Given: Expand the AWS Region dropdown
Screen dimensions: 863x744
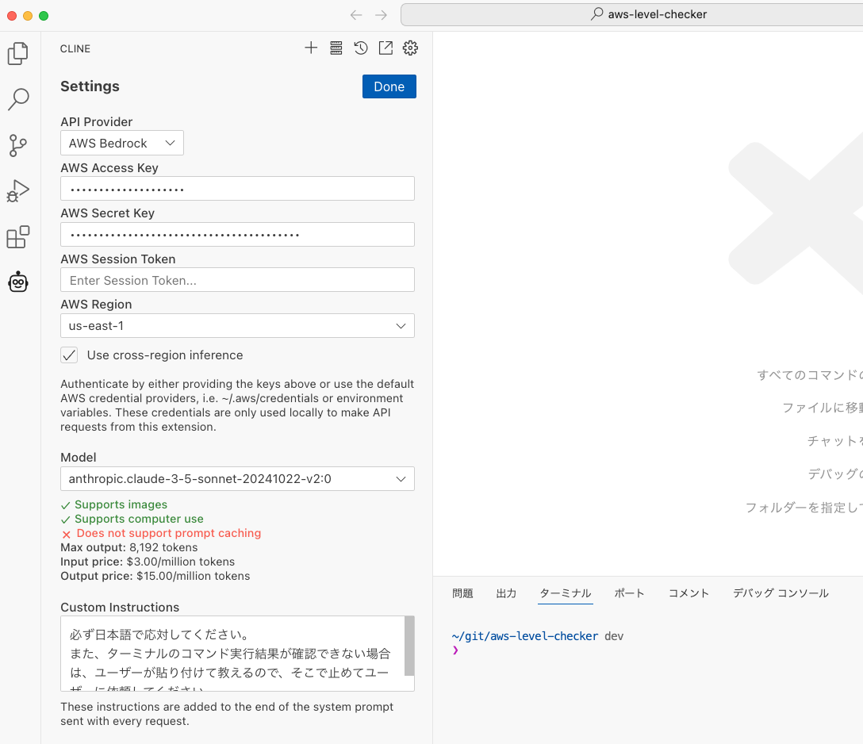Looking at the screenshot, I should tap(237, 325).
